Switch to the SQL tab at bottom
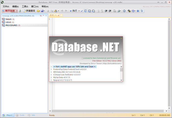The image size is (172, 118). [x=32, y=115]
